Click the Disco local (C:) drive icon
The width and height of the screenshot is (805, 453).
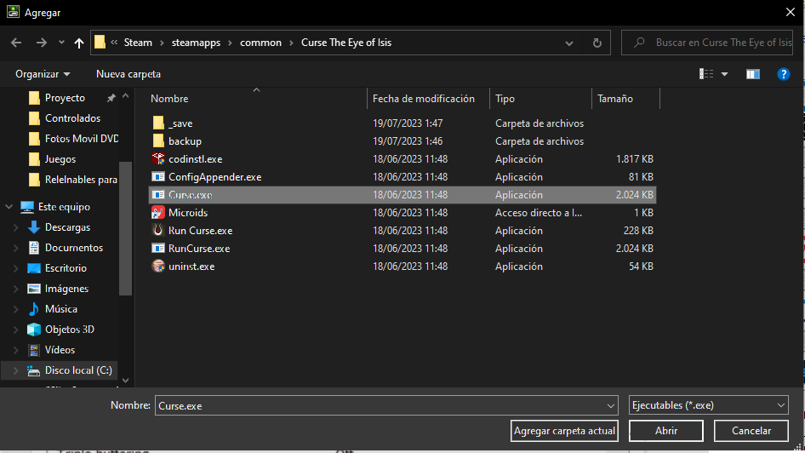34,370
